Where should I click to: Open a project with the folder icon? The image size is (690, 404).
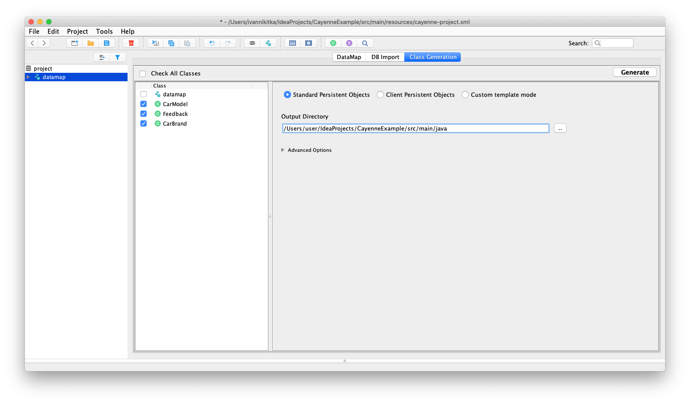[x=90, y=43]
